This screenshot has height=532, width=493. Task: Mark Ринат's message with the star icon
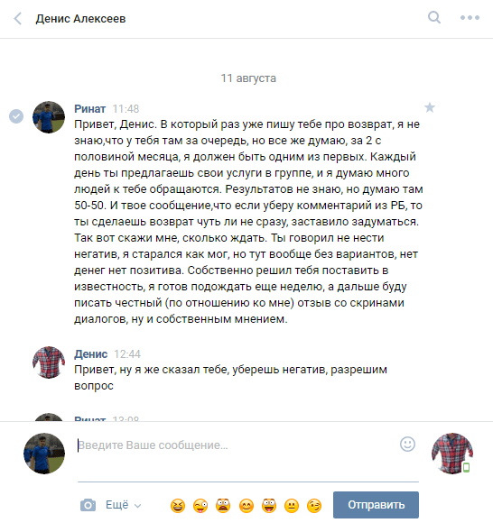(x=430, y=107)
